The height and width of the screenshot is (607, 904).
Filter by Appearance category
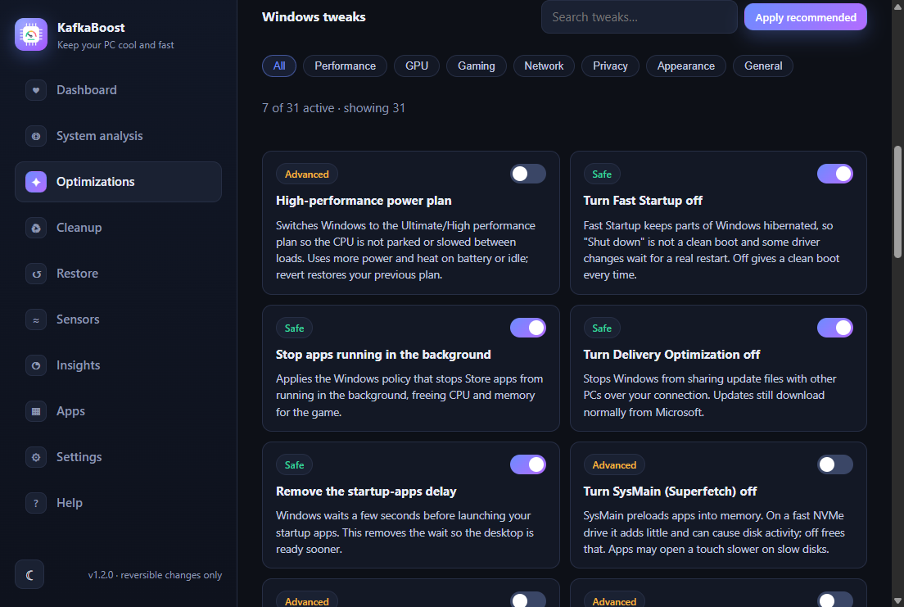[x=686, y=66]
